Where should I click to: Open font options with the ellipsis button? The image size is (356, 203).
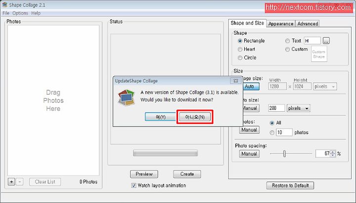point(326,41)
